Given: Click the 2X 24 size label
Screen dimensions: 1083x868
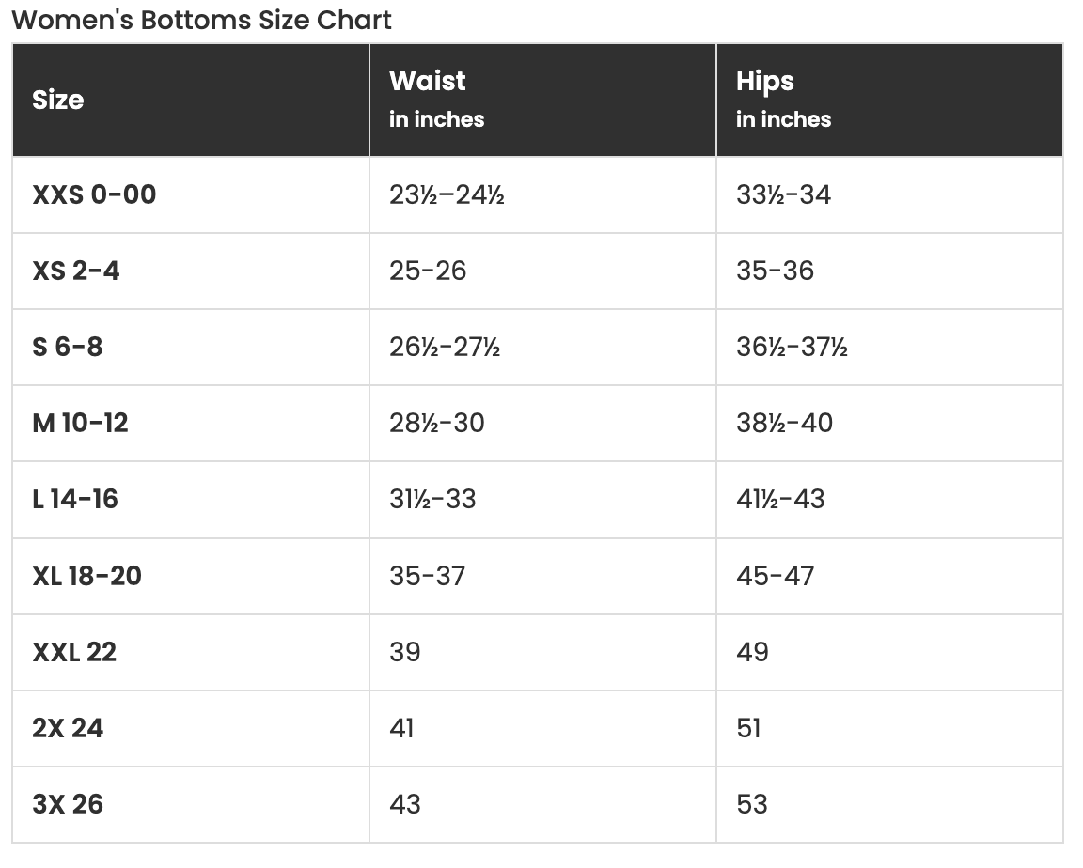Looking at the screenshot, I should pyautogui.click(x=68, y=727).
